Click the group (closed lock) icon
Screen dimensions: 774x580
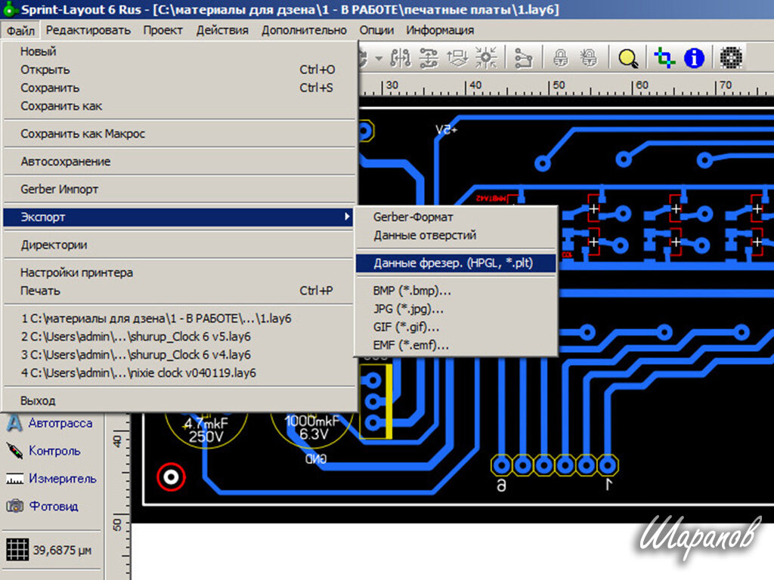pyautogui.click(x=560, y=57)
